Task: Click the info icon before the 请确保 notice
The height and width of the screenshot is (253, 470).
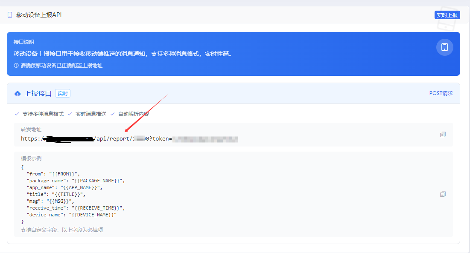Action: 16,65
